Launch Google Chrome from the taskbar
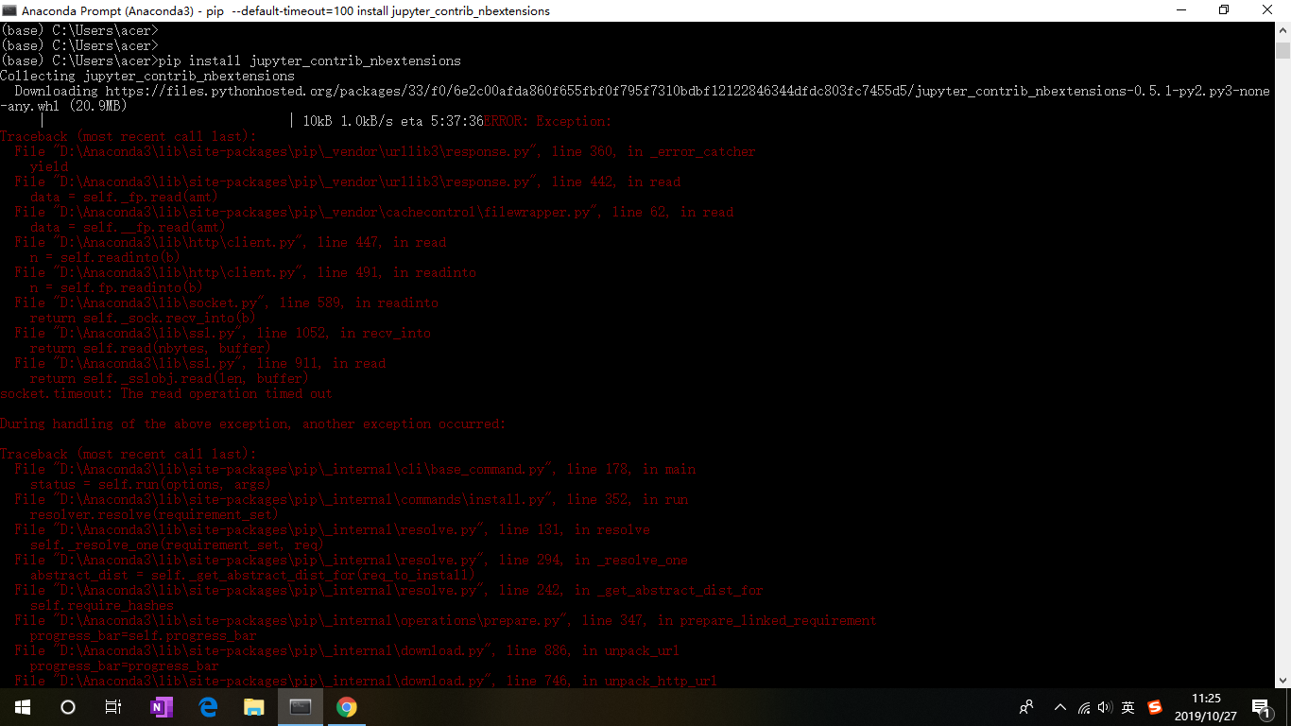1291x726 pixels. (x=347, y=707)
